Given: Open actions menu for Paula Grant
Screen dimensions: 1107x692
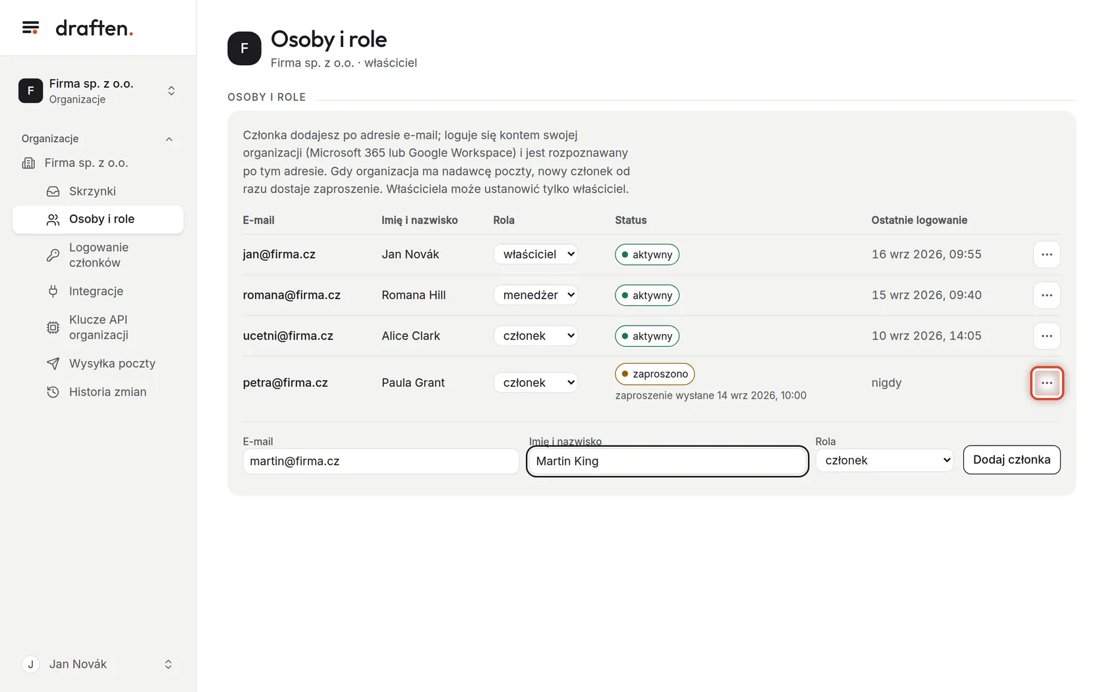Looking at the screenshot, I should tap(1046, 383).
